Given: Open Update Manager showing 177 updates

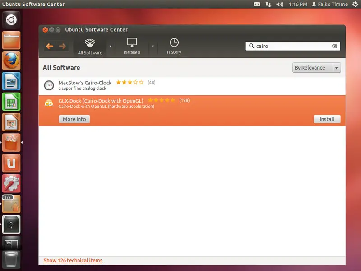Looking at the screenshot, I should click(x=11, y=204).
